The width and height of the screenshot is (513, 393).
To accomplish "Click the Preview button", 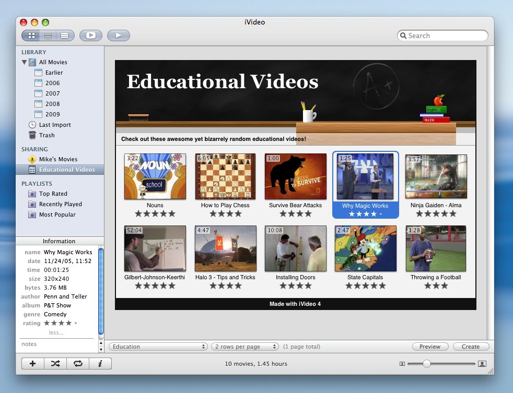I will pyautogui.click(x=430, y=347).
